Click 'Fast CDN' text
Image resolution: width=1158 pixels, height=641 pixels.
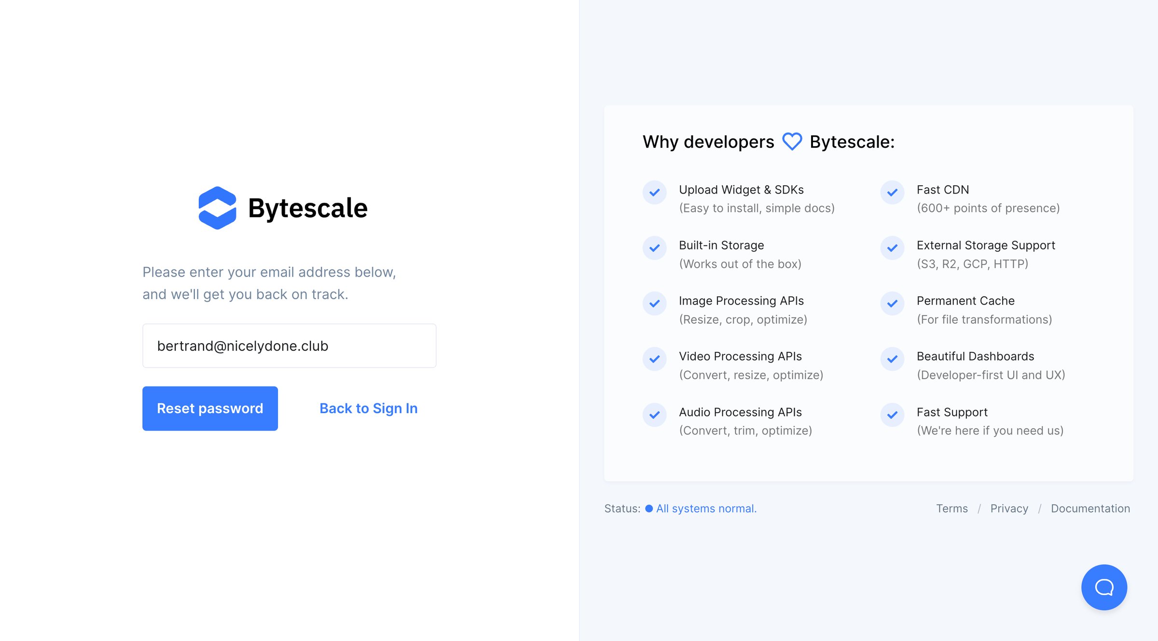[943, 190]
